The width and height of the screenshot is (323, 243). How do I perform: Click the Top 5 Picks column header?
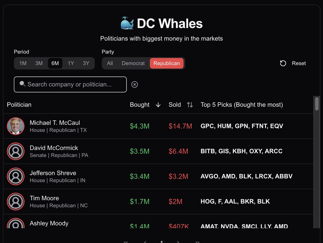(242, 105)
